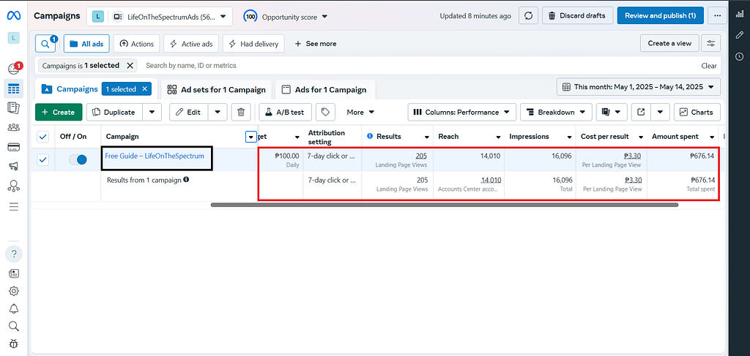Open the Advertising settings megaphone icon
The image size is (750, 356).
coord(14,167)
